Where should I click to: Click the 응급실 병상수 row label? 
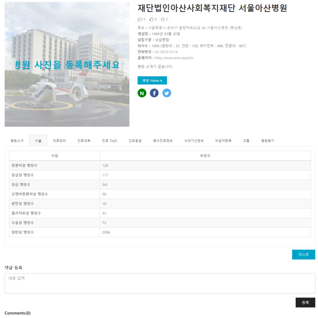coord(23,175)
